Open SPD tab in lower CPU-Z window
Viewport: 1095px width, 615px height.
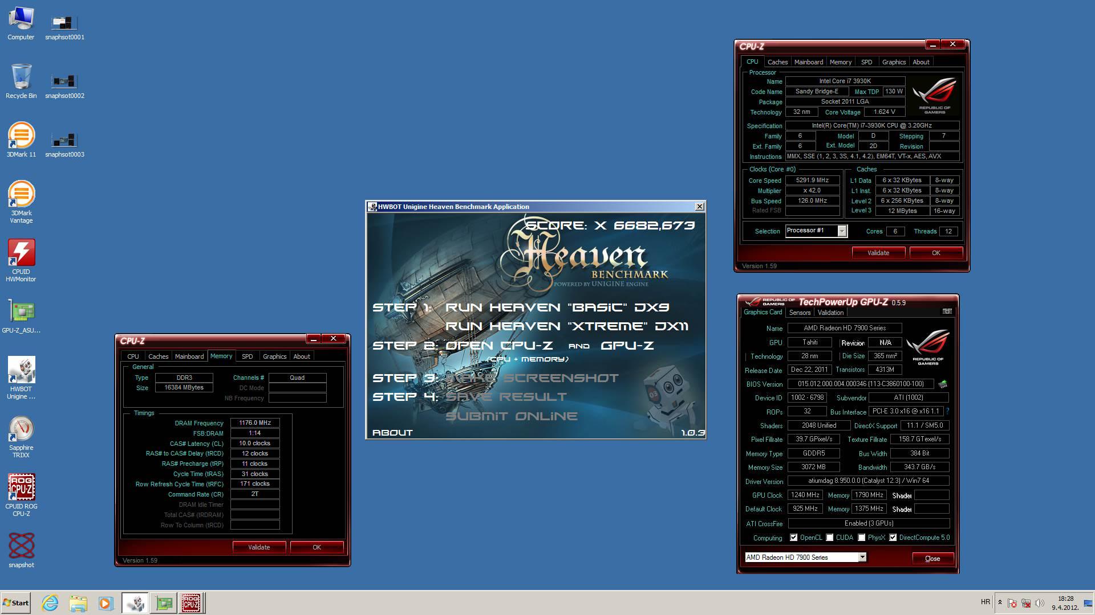[247, 356]
